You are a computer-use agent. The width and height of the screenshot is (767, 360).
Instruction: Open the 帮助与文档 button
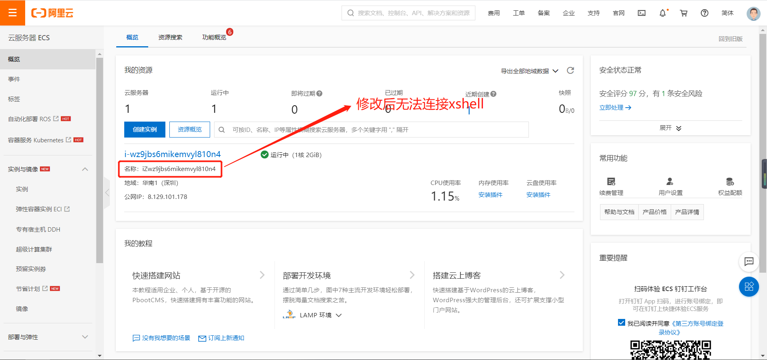(619, 212)
